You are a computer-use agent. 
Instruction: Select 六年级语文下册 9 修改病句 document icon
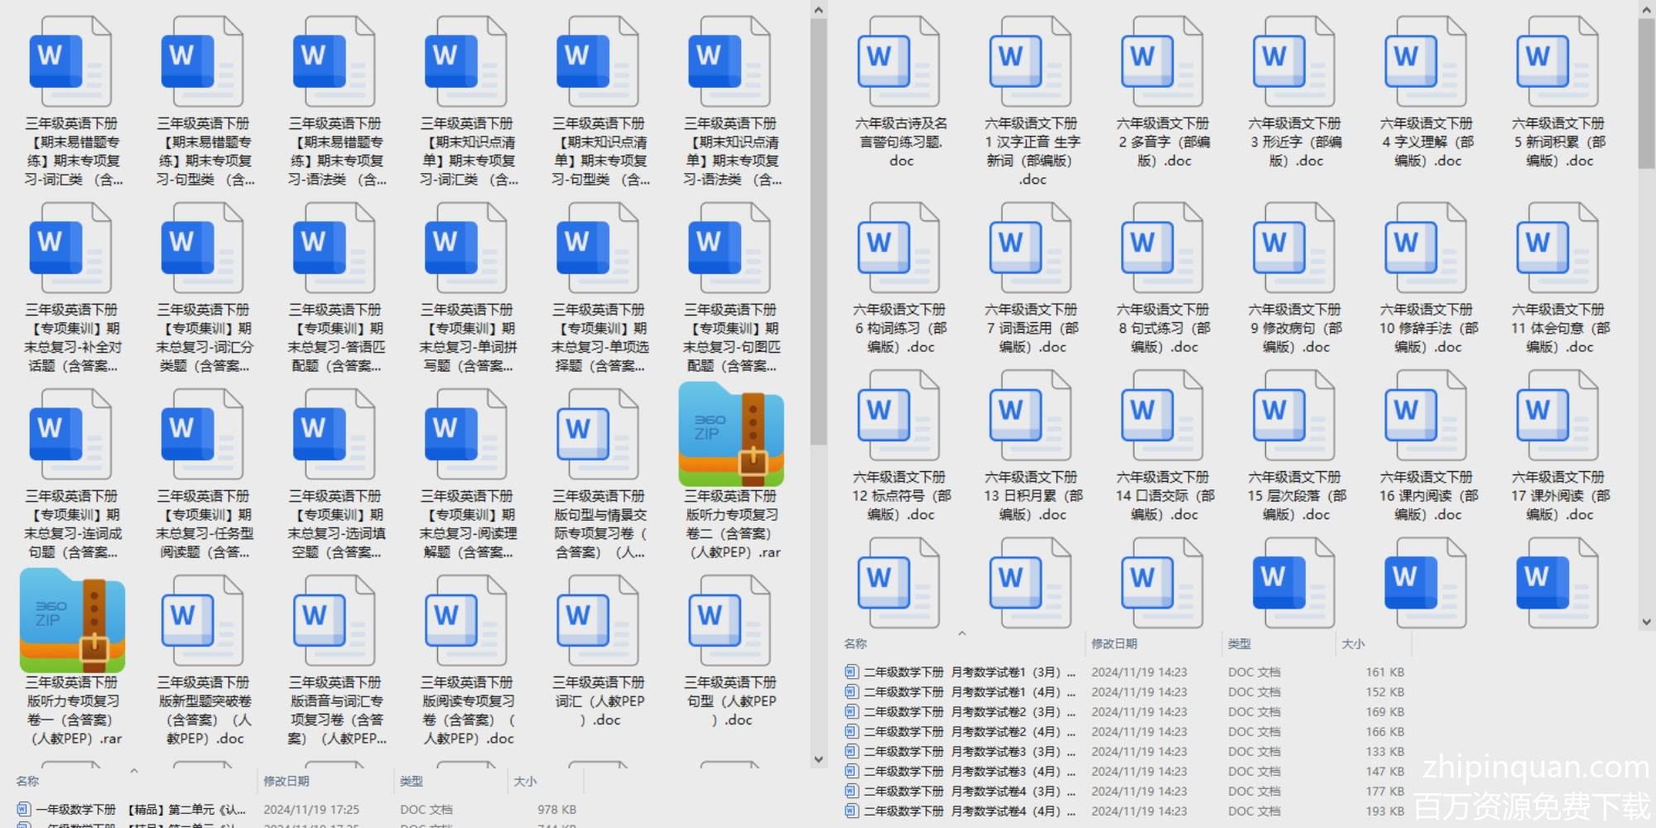click(1293, 248)
